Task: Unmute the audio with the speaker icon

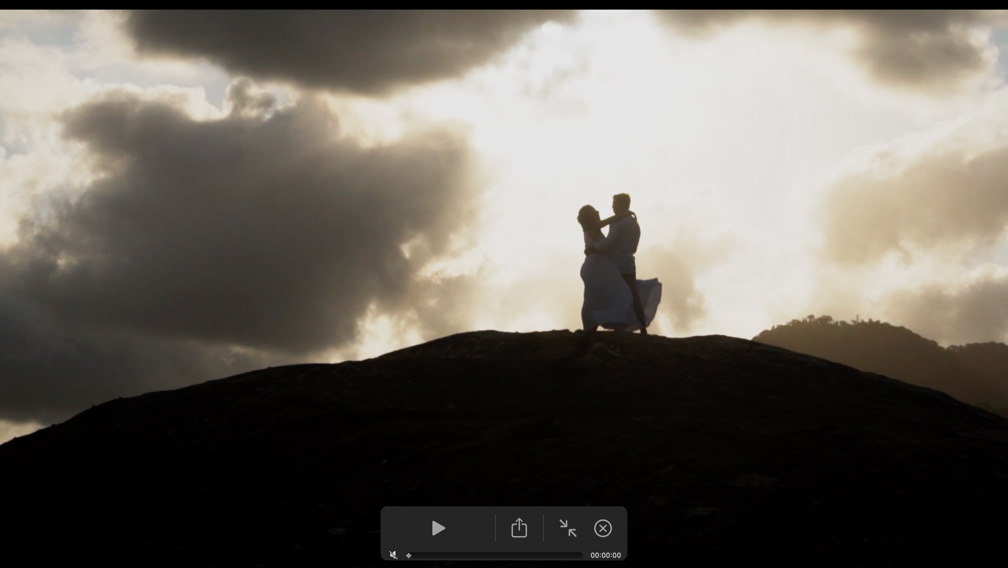Action: (x=393, y=555)
